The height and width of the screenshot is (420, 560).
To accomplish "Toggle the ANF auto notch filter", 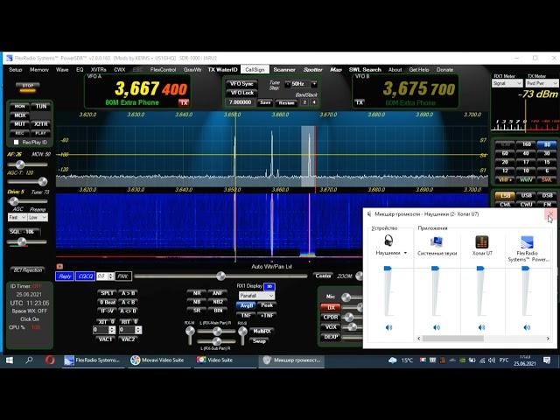I will click(218, 293).
